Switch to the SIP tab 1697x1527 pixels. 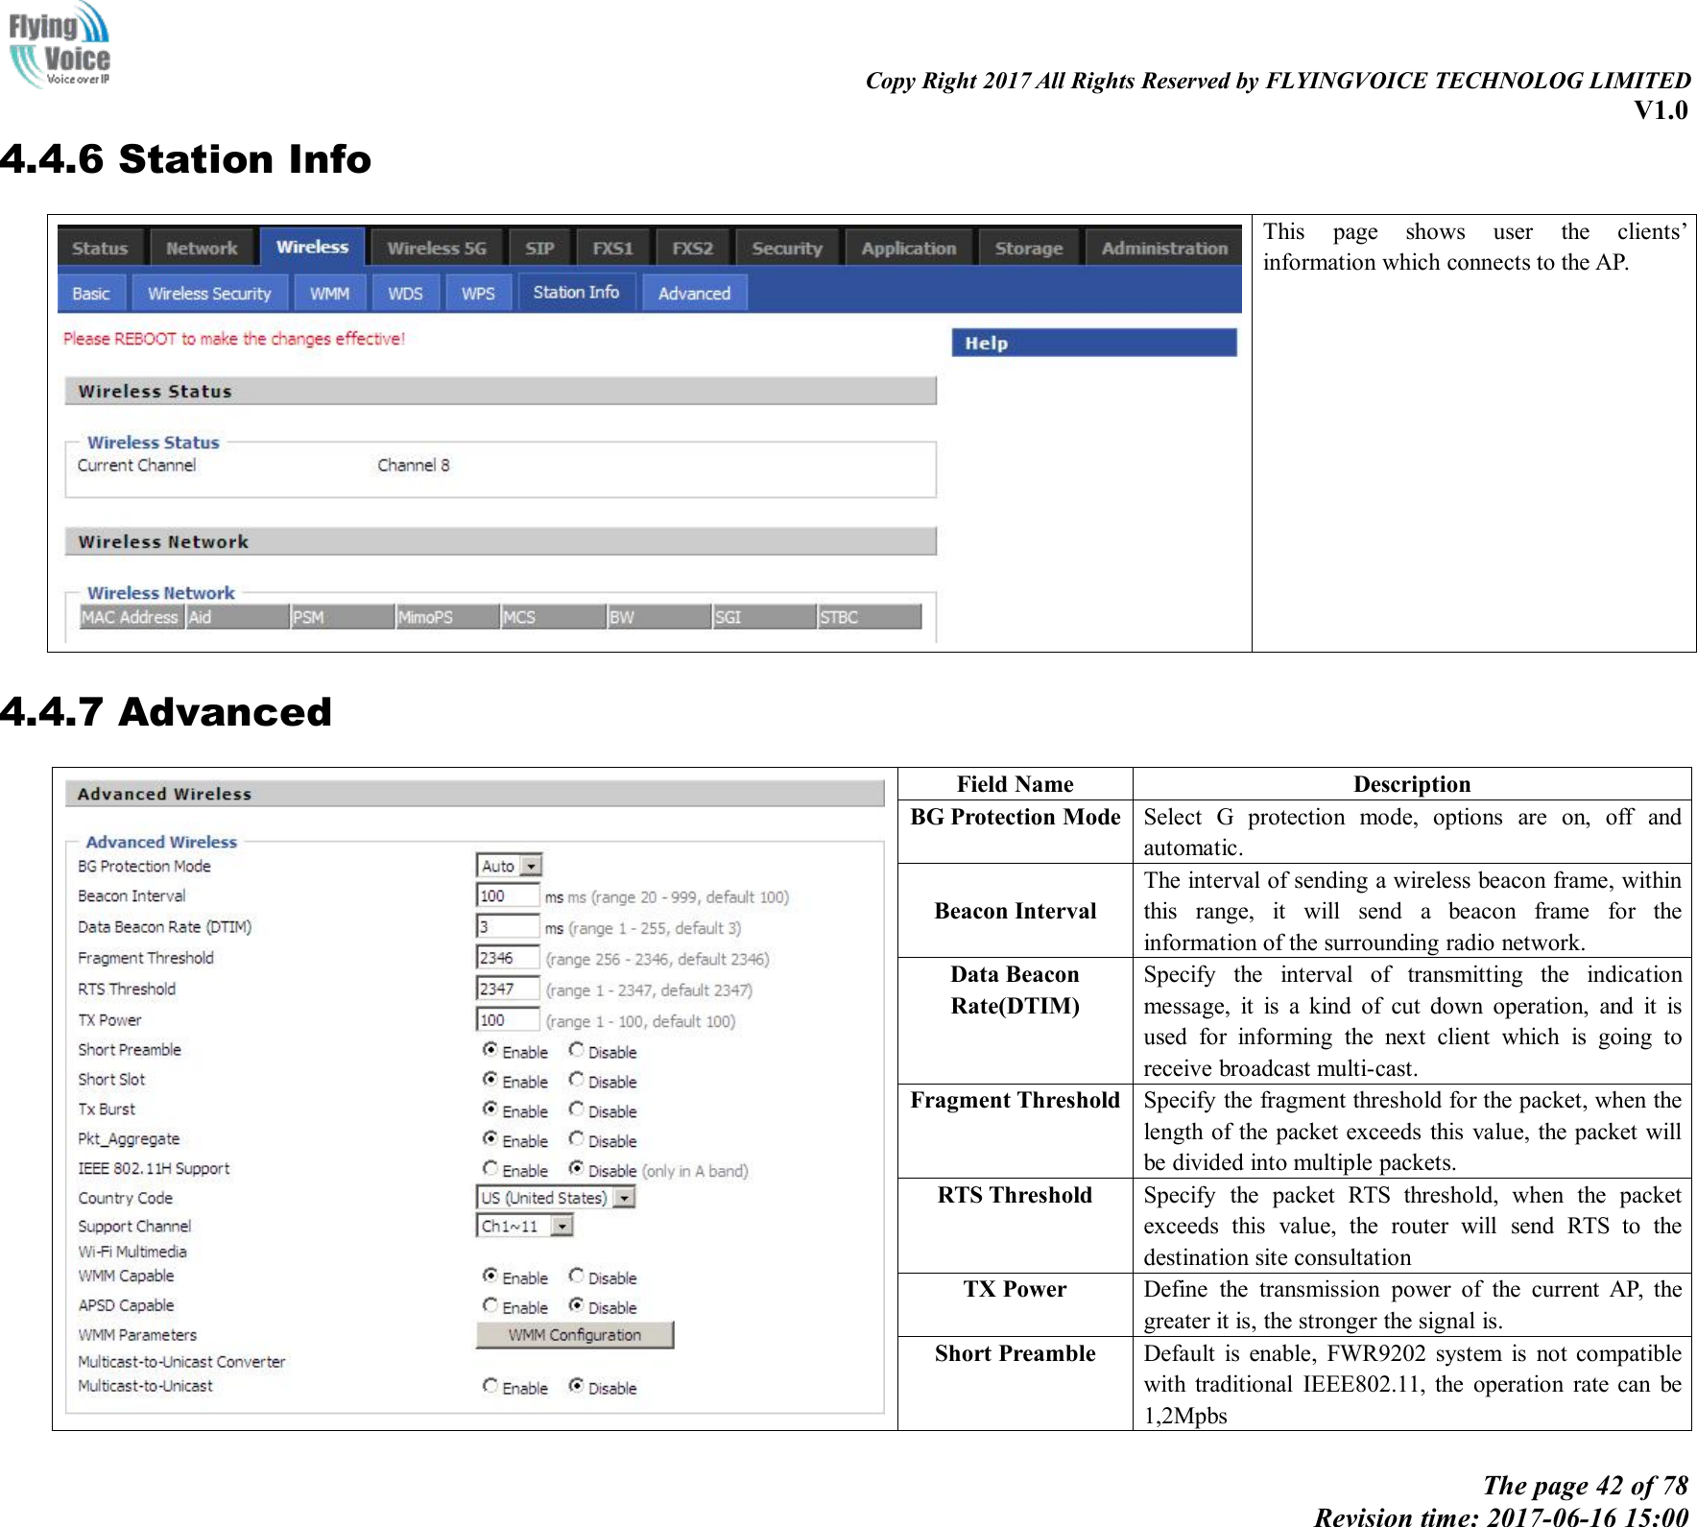pos(538,247)
